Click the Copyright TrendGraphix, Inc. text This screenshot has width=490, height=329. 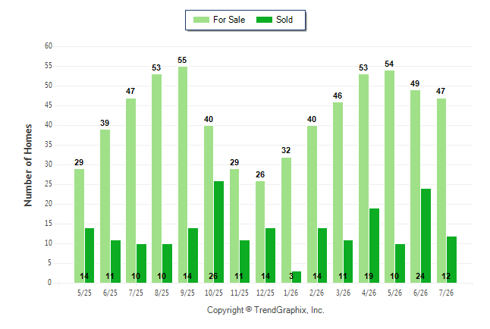(265, 310)
